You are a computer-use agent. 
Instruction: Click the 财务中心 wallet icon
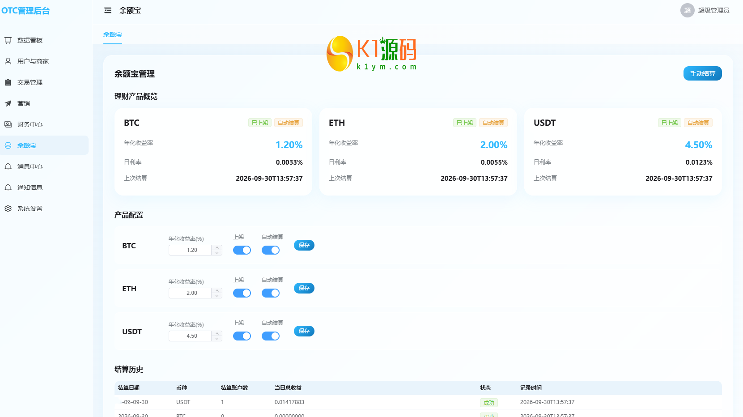pyautogui.click(x=8, y=124)
